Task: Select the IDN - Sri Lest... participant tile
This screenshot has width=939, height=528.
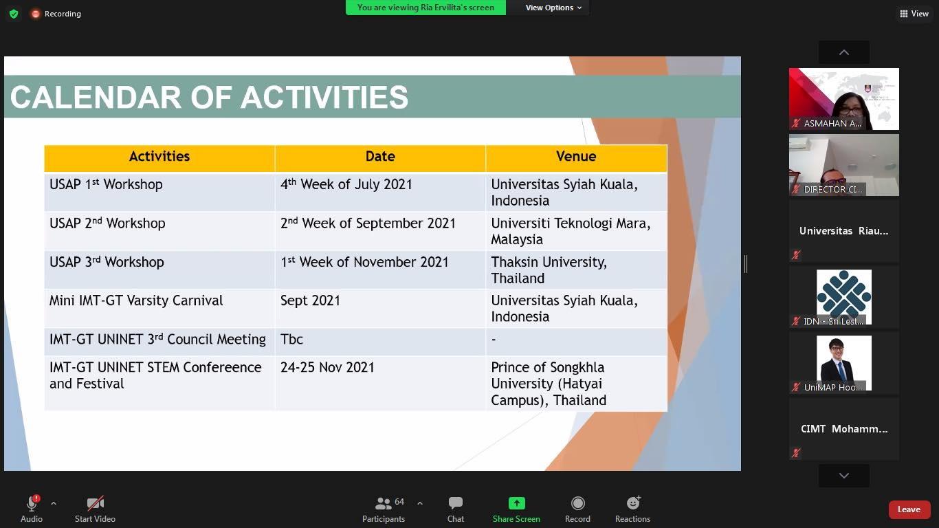Action: (x=844, y=297)
